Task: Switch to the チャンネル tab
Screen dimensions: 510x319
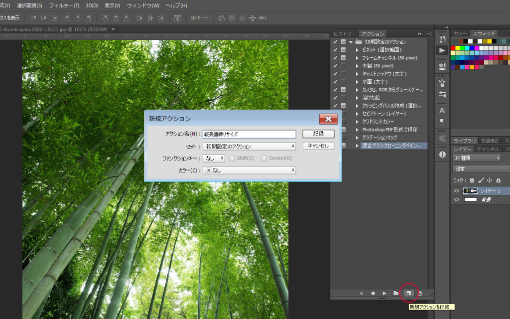Action: [488, 149]
